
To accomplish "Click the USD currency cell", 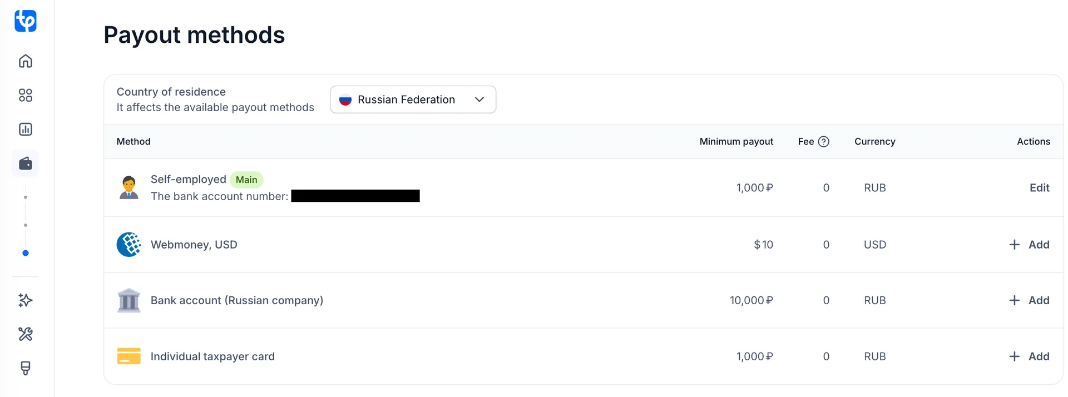I will point(875,245).
